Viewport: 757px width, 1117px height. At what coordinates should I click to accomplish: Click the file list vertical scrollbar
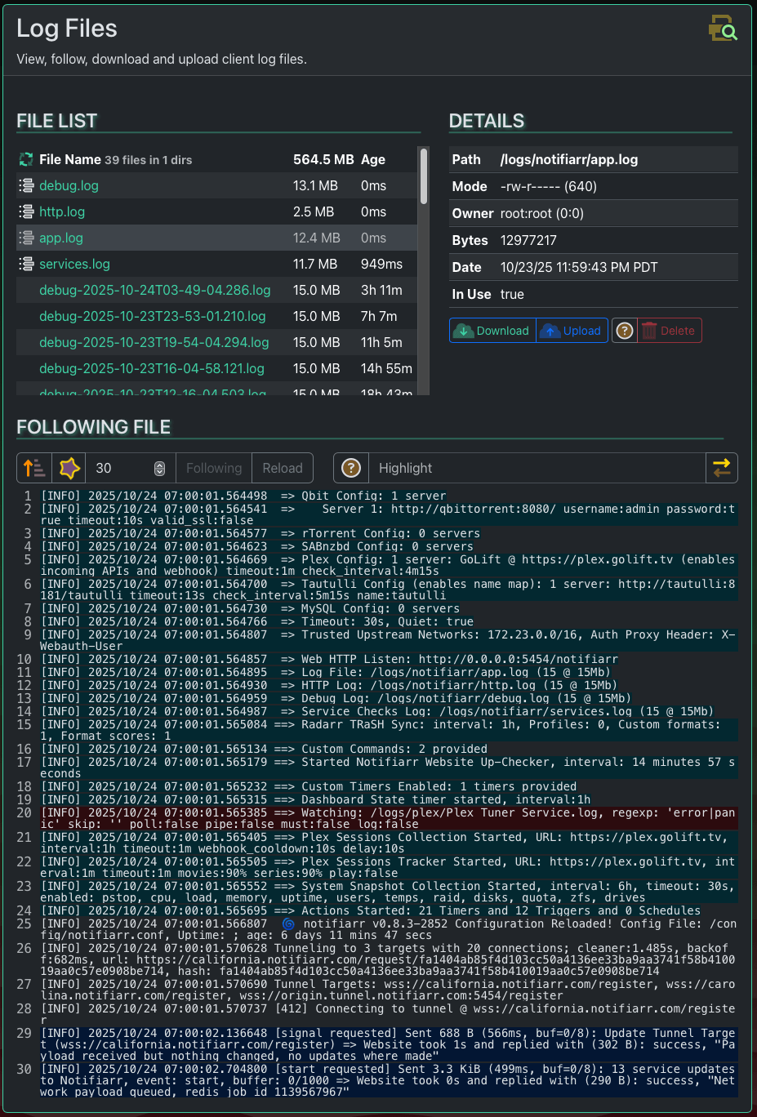pos(423,177)
